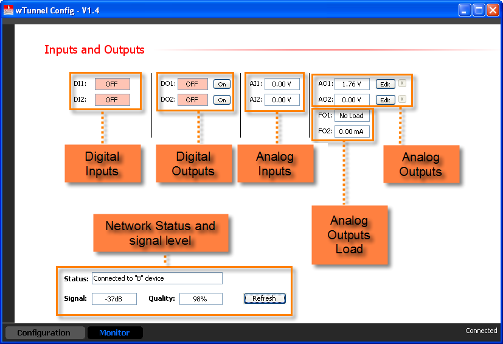Click the DI1 OFF status indicator
Screen dimensions: 503x344
[x=112, y=84]
